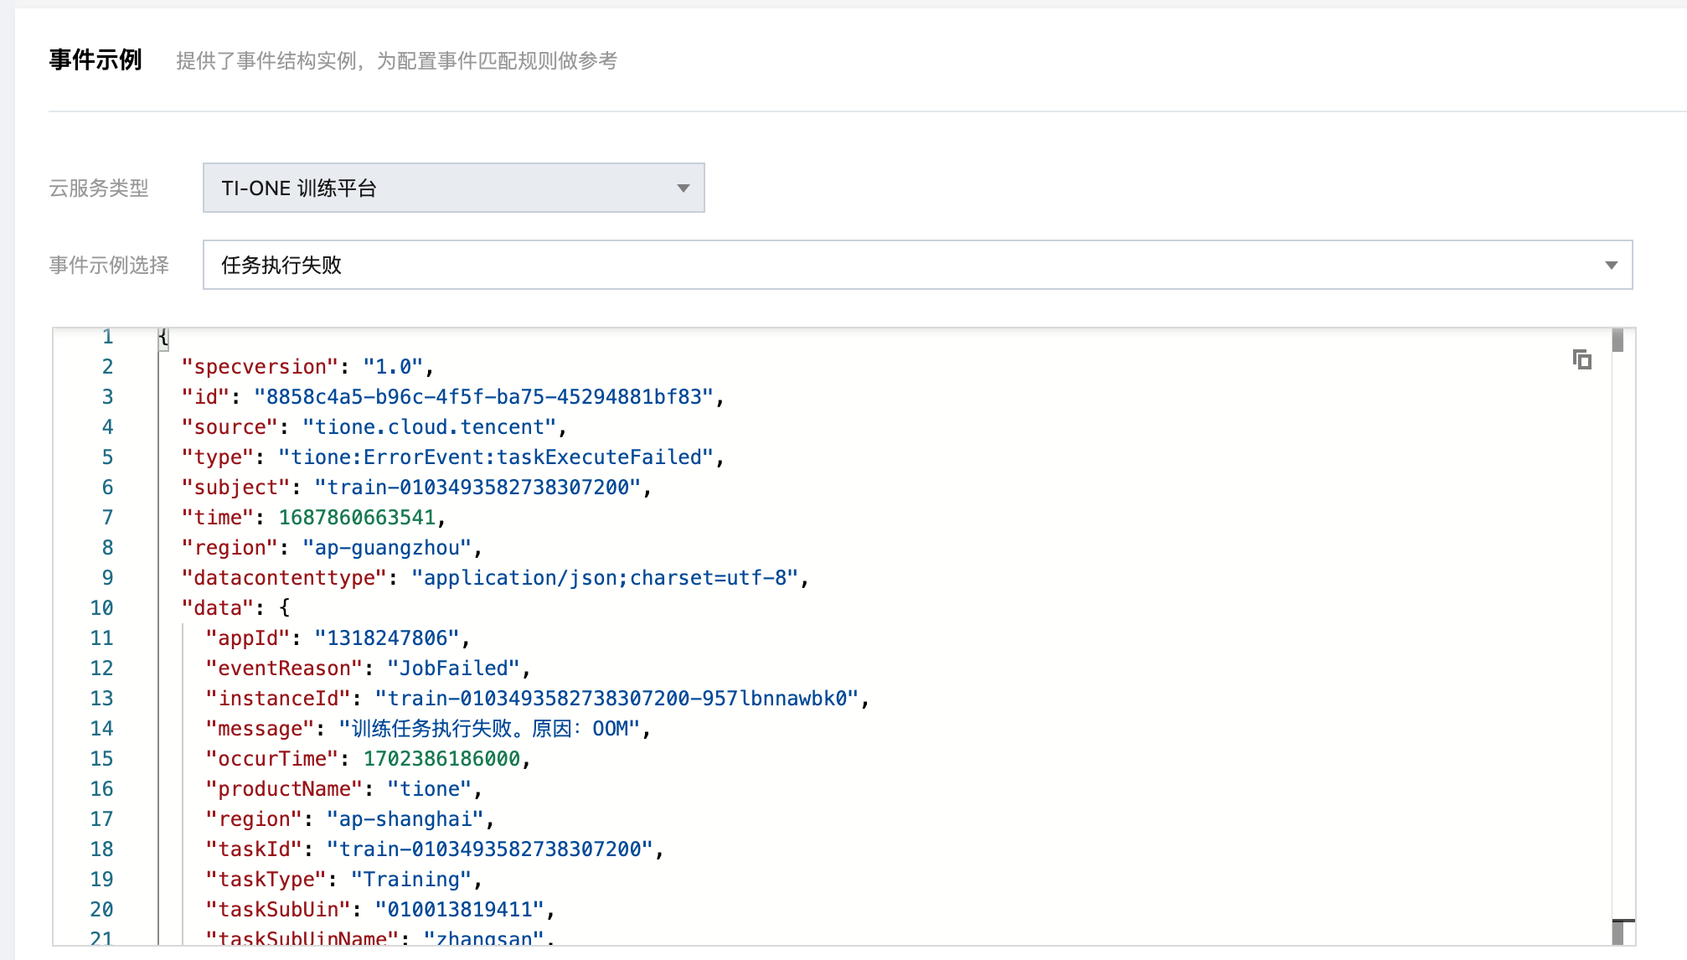Click the tione:ErrorEvent:taskExecuteFailed type value
The width and height of the screenshot is (1687, 960).
[495, 457]
